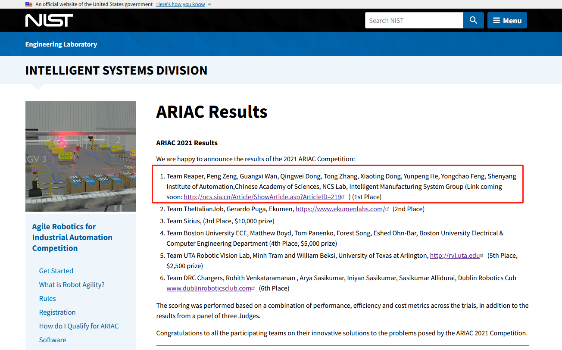This screenshot has width=562, height=350.
Task: Open Agile Robotics for Industrial Automation Competition
Action: pos(72,237)
